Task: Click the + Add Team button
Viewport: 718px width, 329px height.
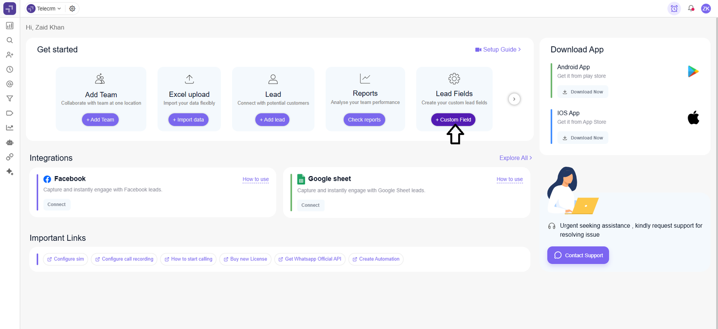Action: click(x=100, y=120)
